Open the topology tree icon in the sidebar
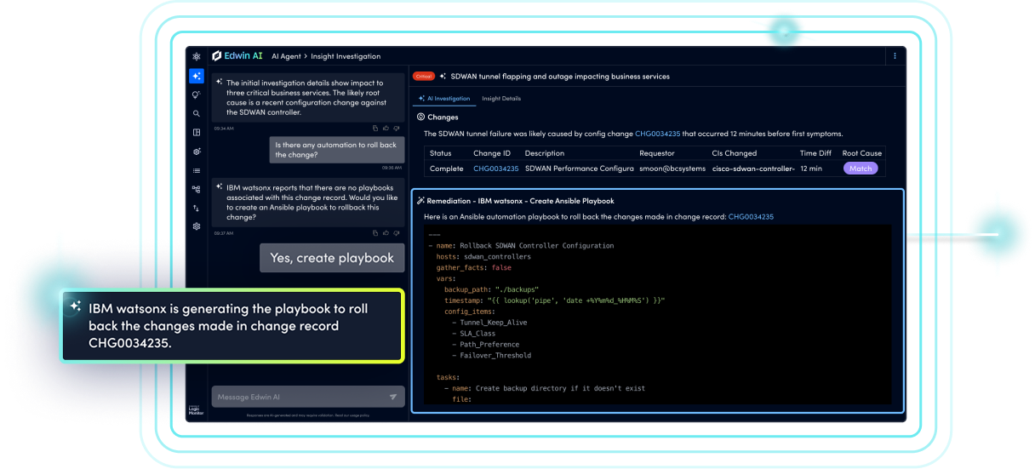Screen dimensions: 1035x469 [x=197, y=189]
